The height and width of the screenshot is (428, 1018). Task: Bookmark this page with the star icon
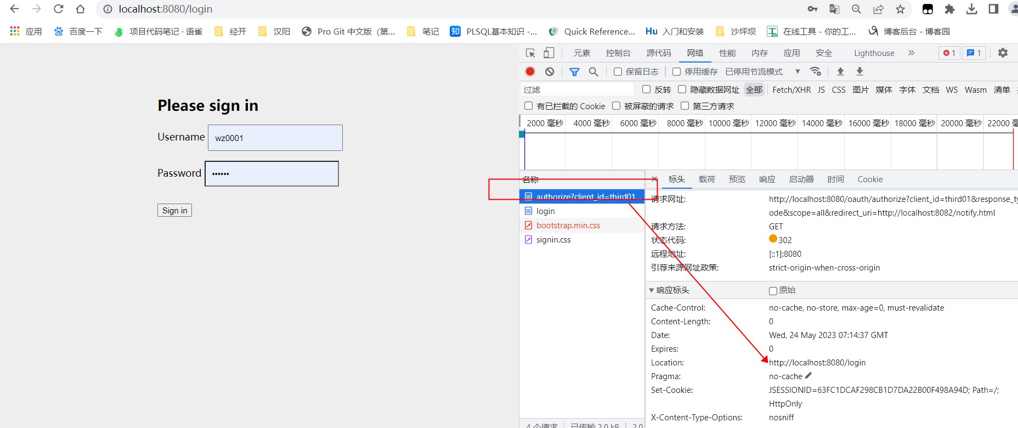pyautogui.click(x=900, y=9)
